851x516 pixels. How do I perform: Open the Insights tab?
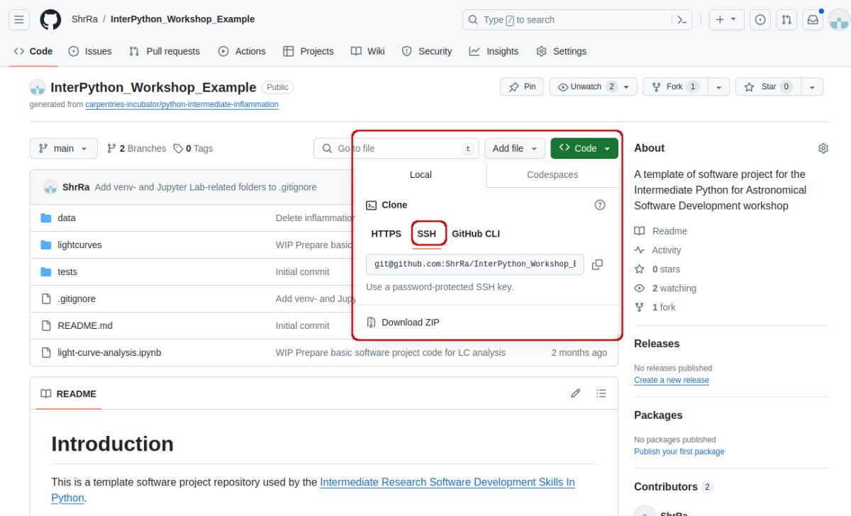pos(494,51)
